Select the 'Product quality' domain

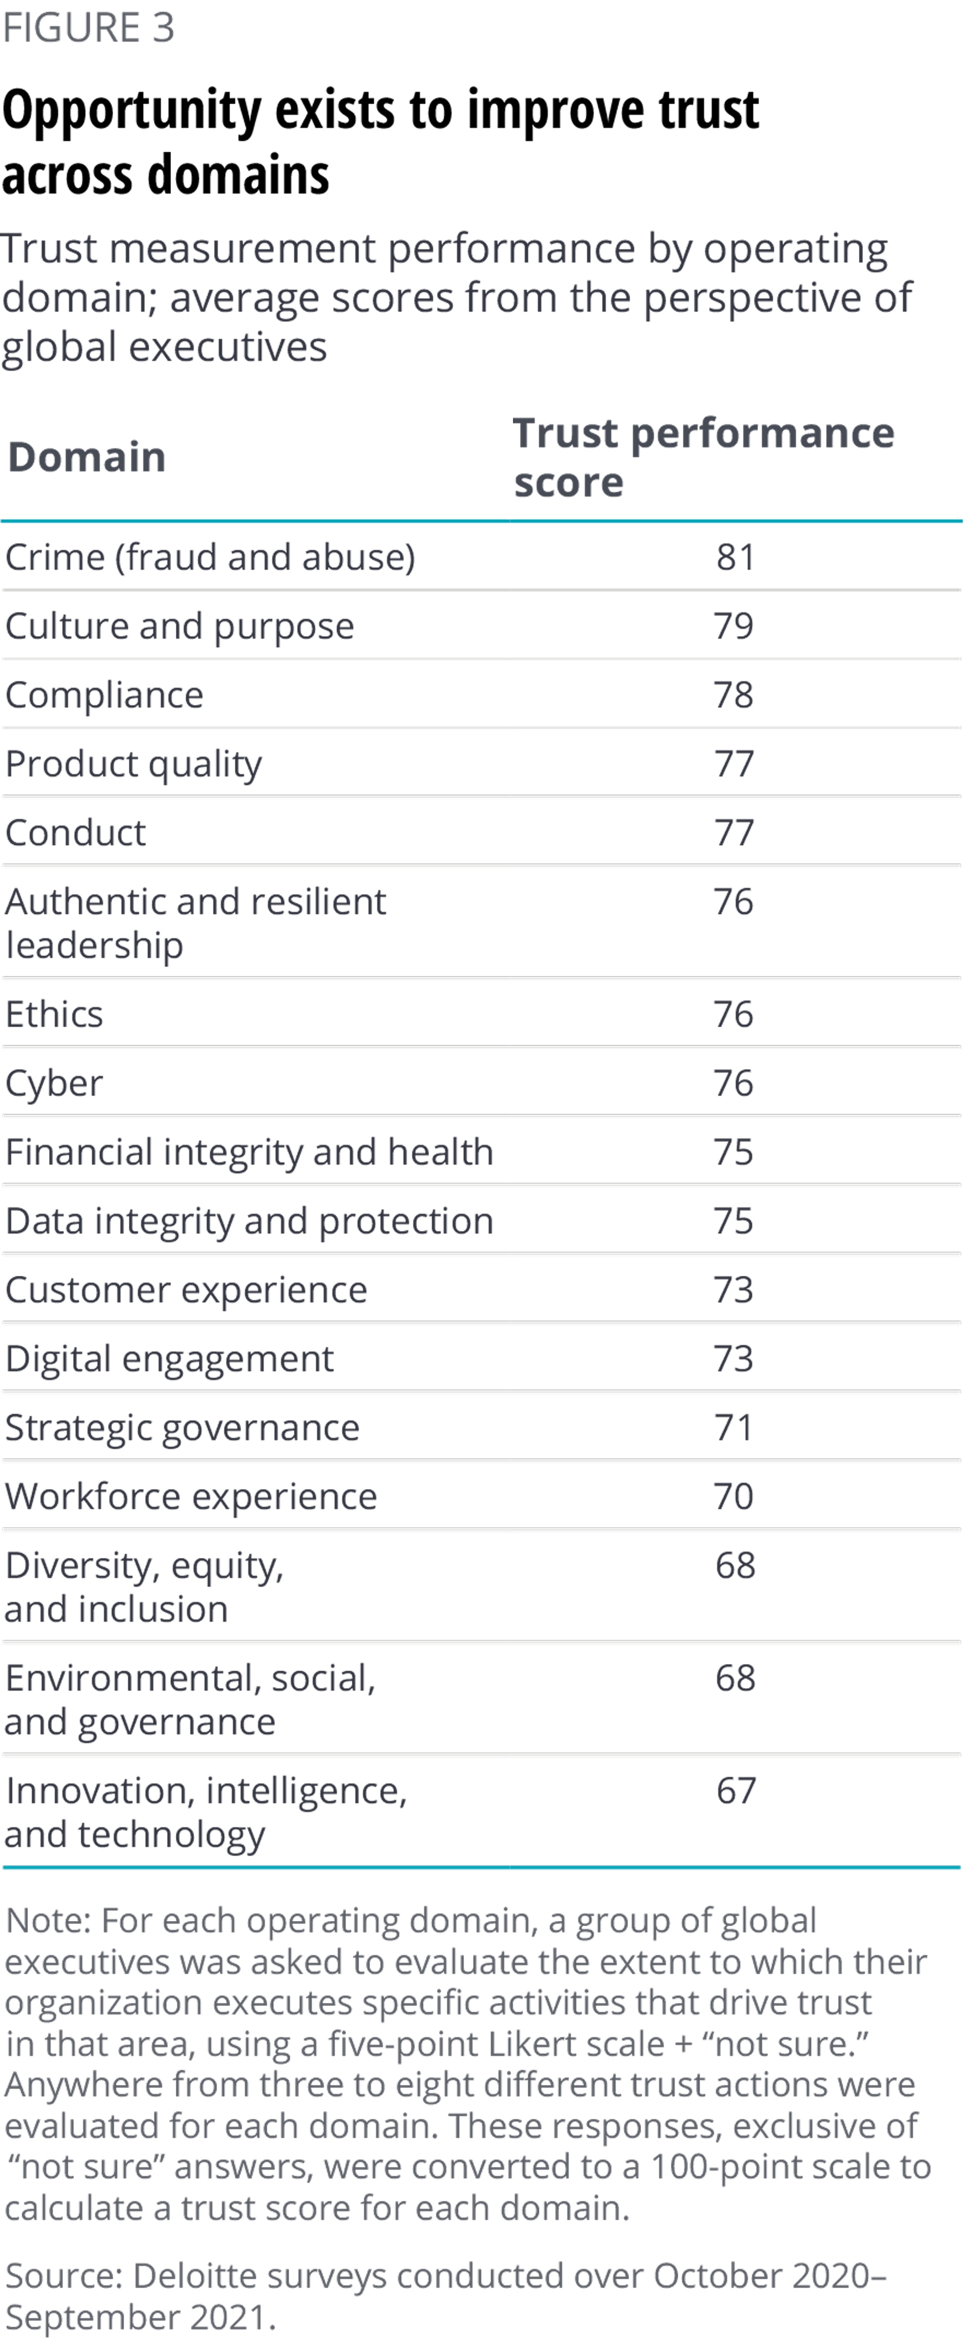click(x=133, y=764)
